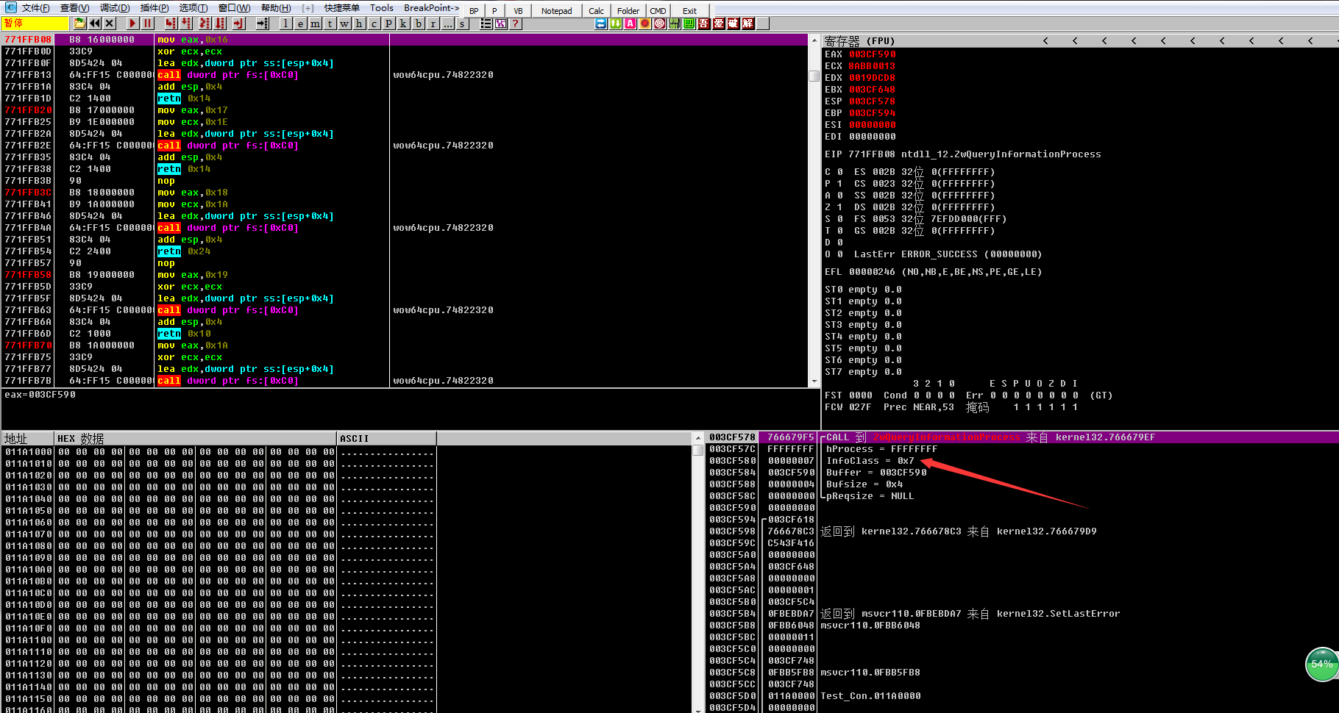This screenshot has width=1339, height=713.
Task: Click the green binary 010 plugin icon
Action: point(674,24)
